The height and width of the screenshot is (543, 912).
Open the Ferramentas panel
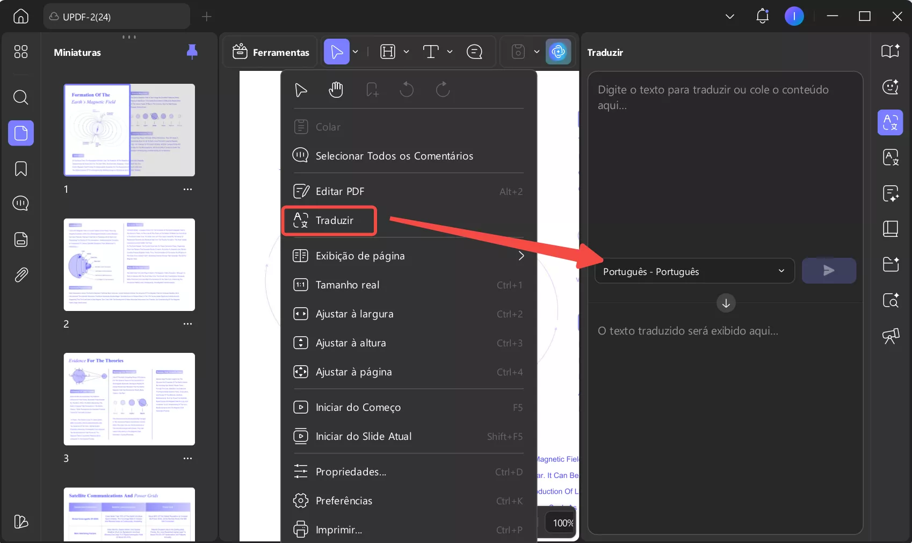[x=271, y=52]
